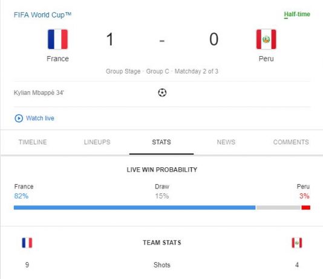Click the Watch live play icon
323x279 pixels.
coord(19,118)
